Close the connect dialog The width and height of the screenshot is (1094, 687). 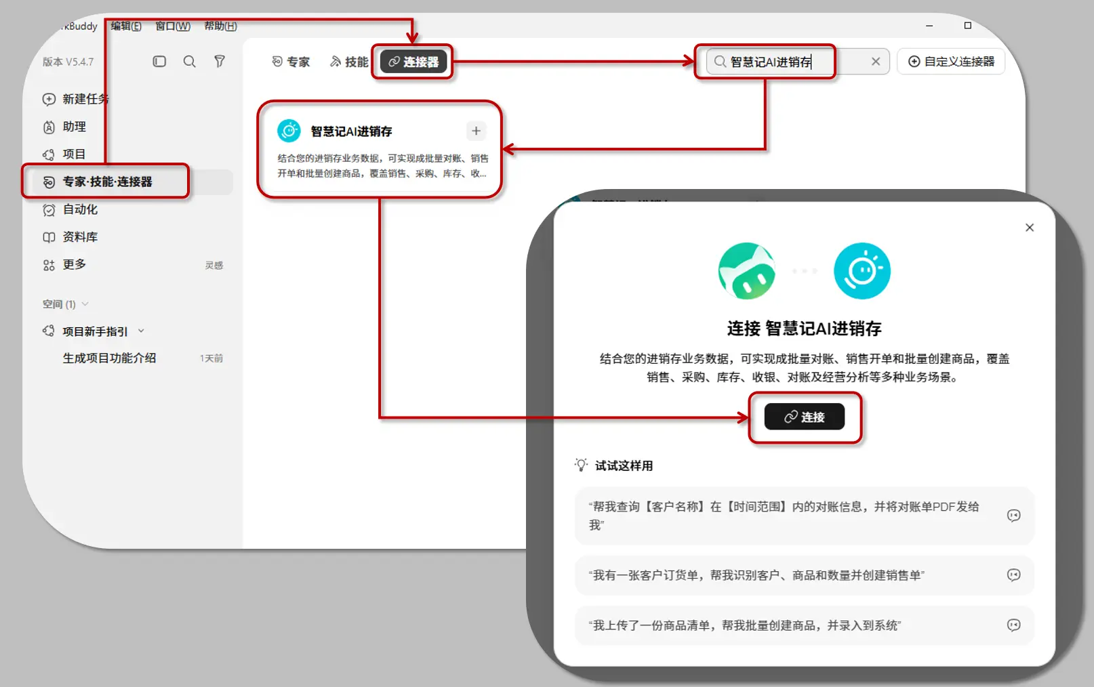coord(1030,228)
